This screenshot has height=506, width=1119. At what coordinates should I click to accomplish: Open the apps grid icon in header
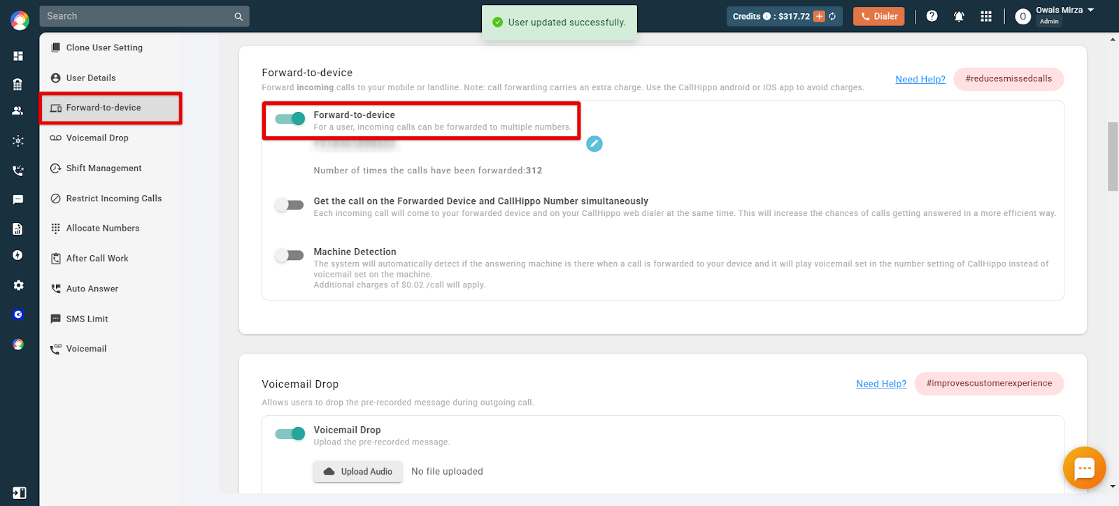click(986, 16)
